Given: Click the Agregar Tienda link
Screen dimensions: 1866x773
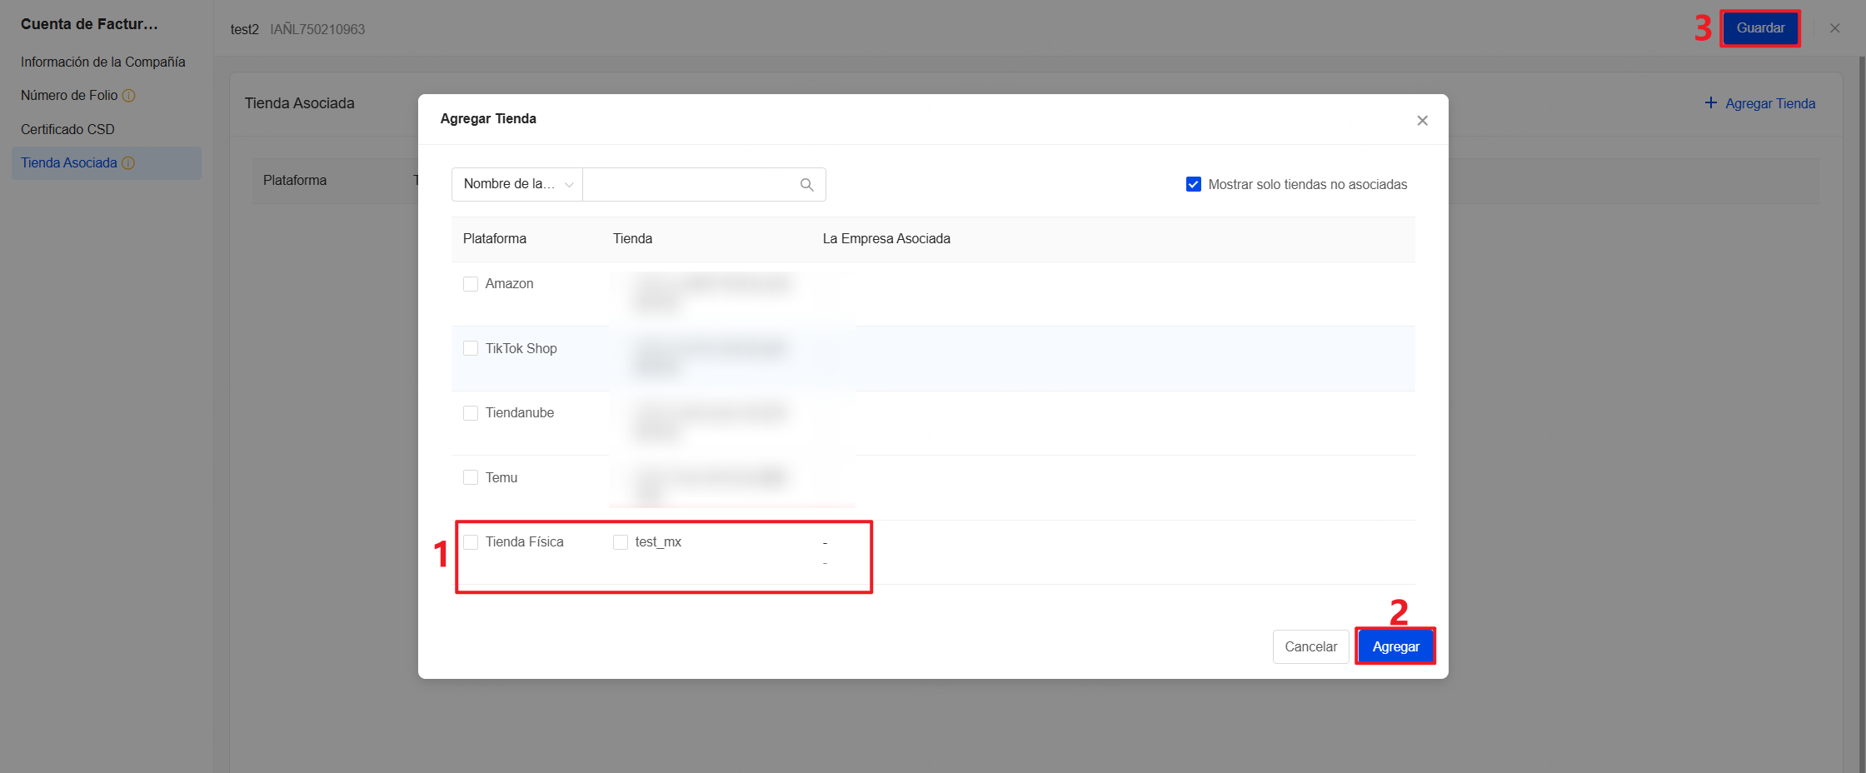Looking at the screenshot, I should [1770, 103].
